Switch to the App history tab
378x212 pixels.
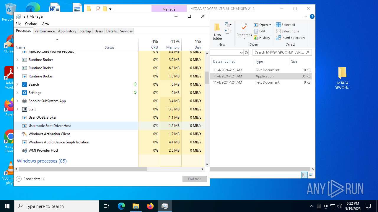[x=67, y=31]
